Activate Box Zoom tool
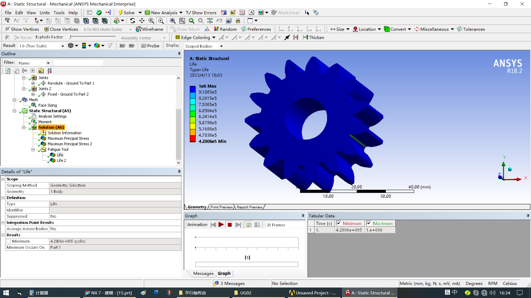531x298 pixels. (161, 21)
